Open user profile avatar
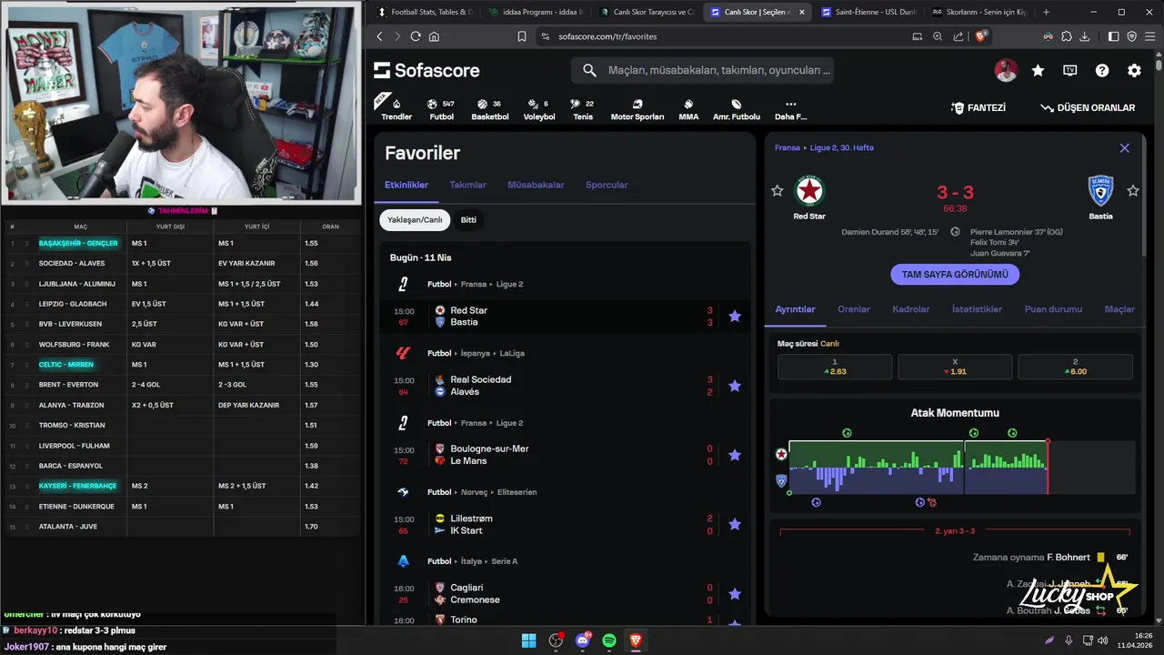The image size is (1164, 655). click(x=1006, y=70)
